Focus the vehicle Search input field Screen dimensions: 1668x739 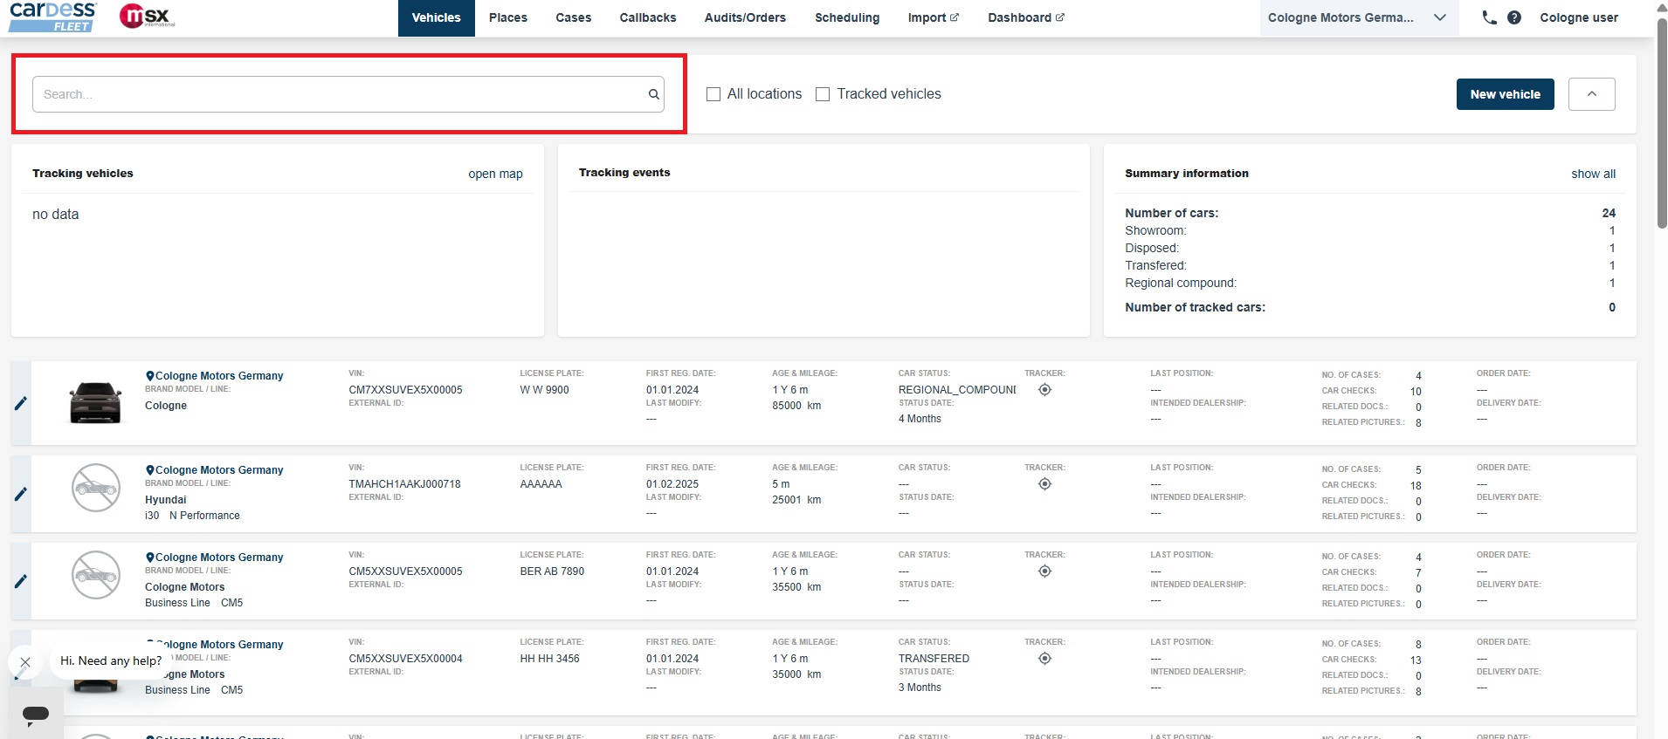[x=341, y=94]
